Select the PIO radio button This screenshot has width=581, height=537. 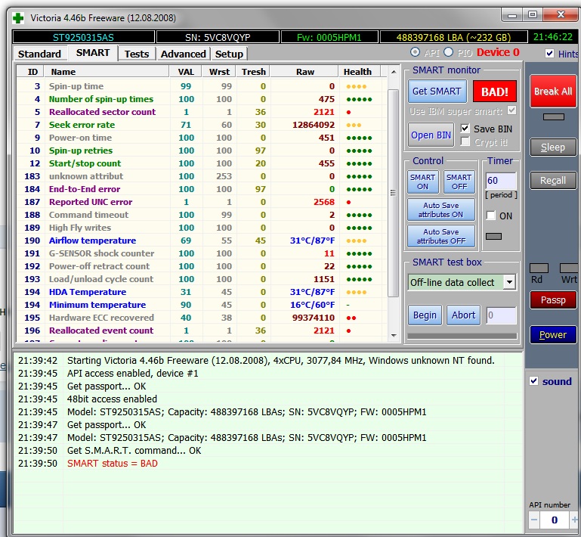tap(448, 52)
